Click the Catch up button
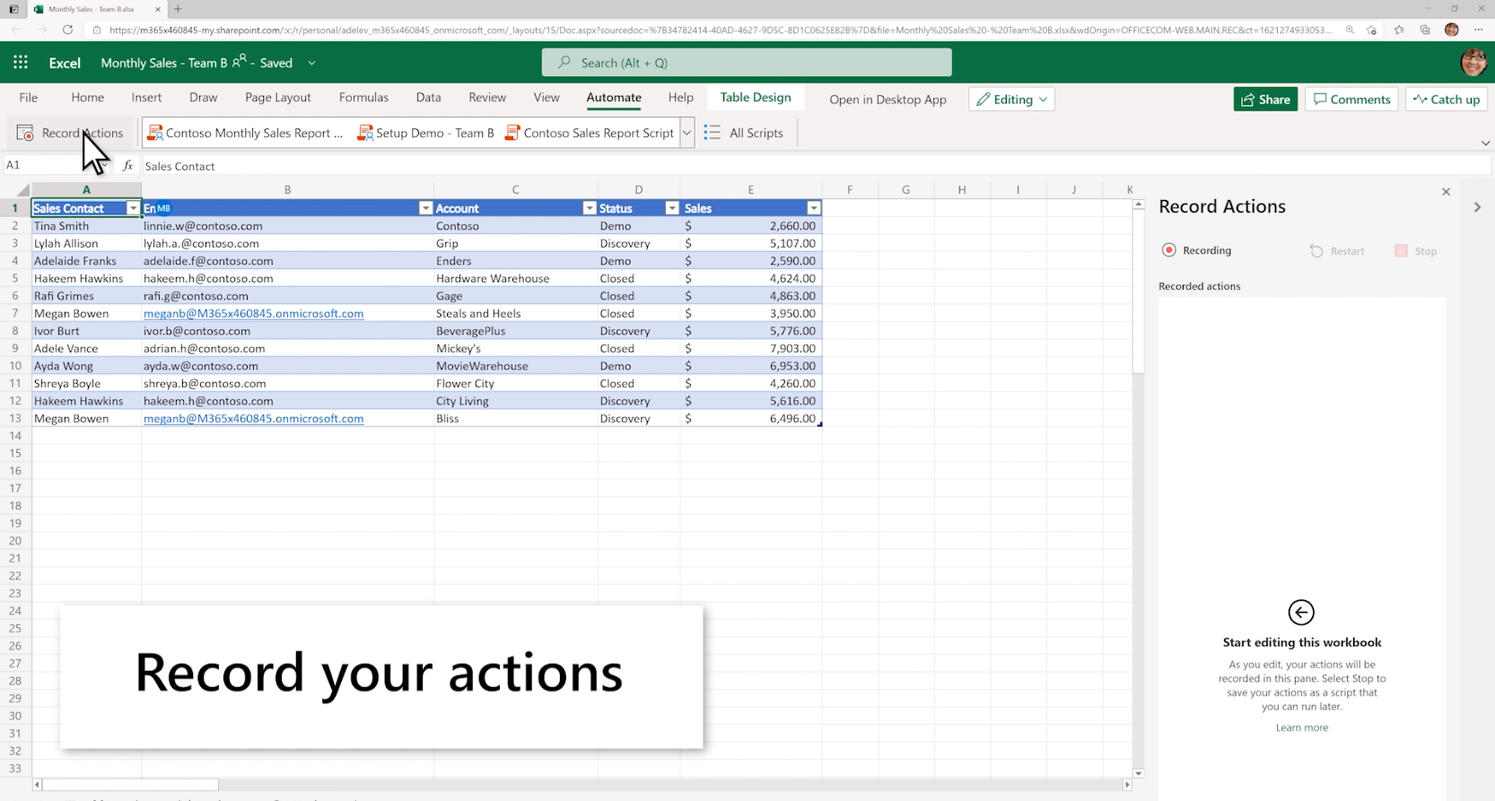1495x801 pixels. pos(1447,99)
